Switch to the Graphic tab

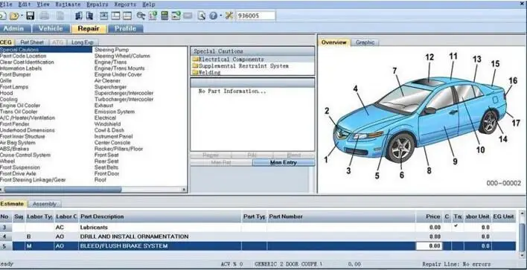(365, 42)
